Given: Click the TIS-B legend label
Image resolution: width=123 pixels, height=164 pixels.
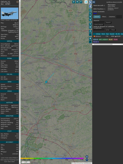Looking at the screenshot, I should 116,39.
